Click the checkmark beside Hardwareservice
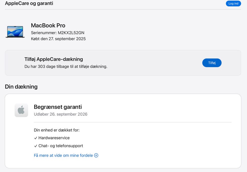The width and height of the screenshot is (247, 172). click(36, 138)
